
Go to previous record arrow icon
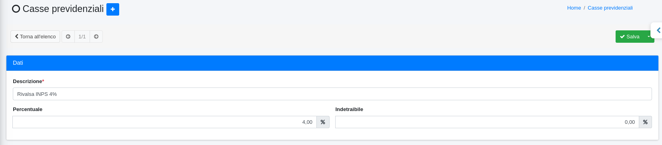pyautogui.click(x=68, y=37)
